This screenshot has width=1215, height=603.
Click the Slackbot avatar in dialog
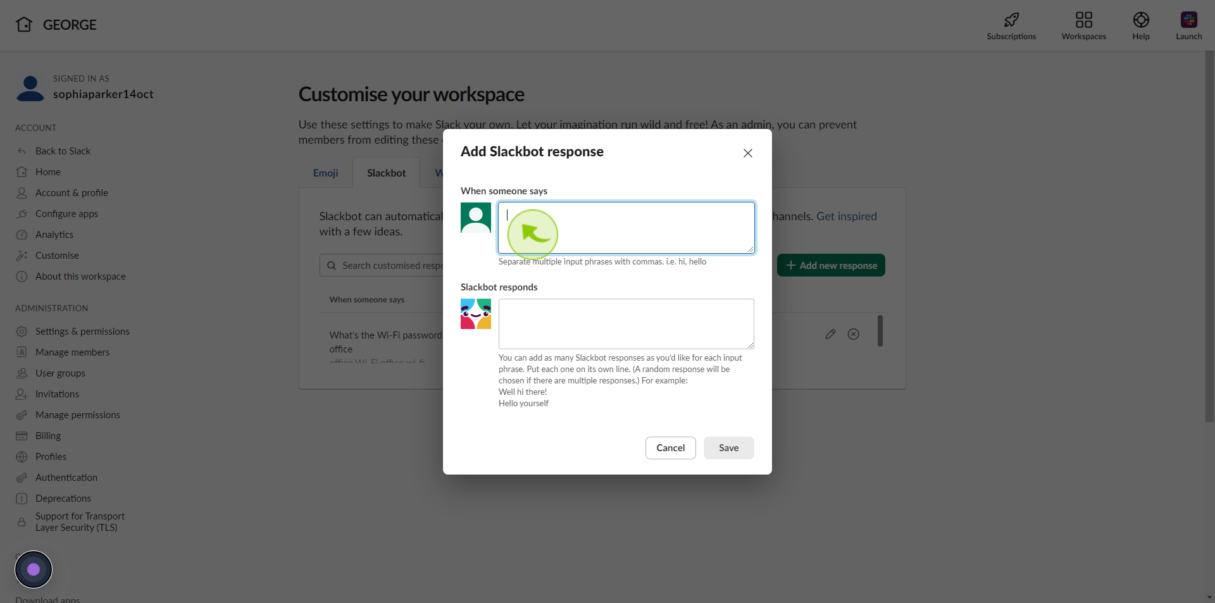click(476, 314)
